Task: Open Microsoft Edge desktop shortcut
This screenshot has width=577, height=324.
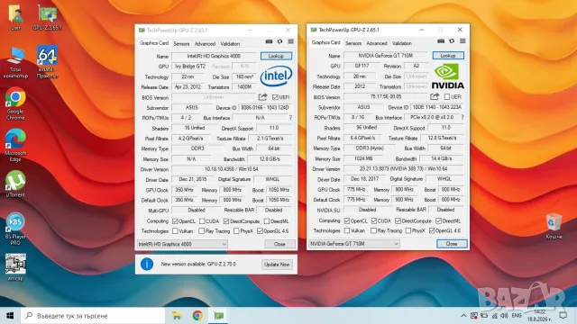Action: point(15,145)
